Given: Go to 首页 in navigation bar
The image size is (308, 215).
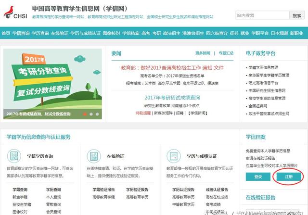Looking at the screenshot, I should [x=6, y=33].
